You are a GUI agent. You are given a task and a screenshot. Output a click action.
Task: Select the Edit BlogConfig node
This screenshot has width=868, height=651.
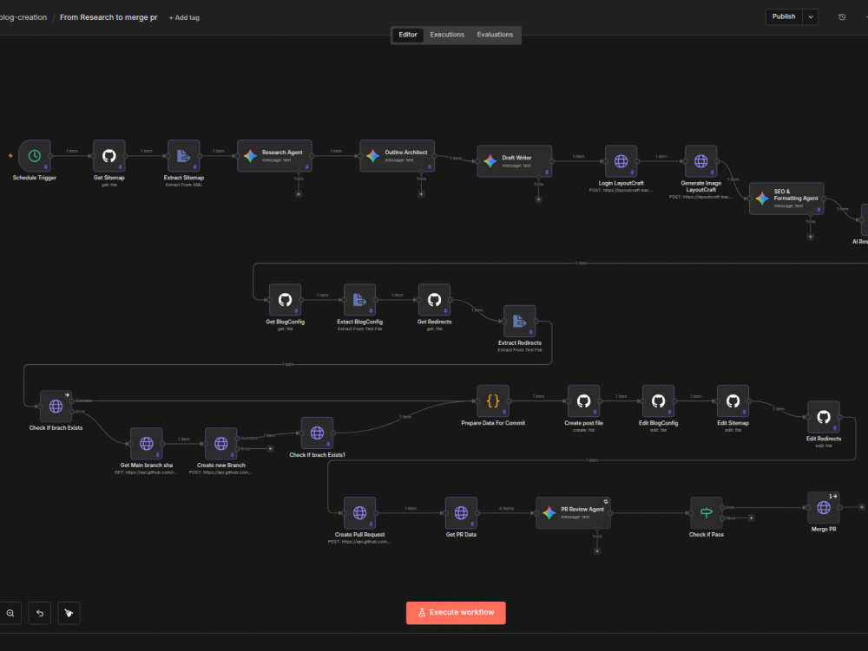(658, 400)
